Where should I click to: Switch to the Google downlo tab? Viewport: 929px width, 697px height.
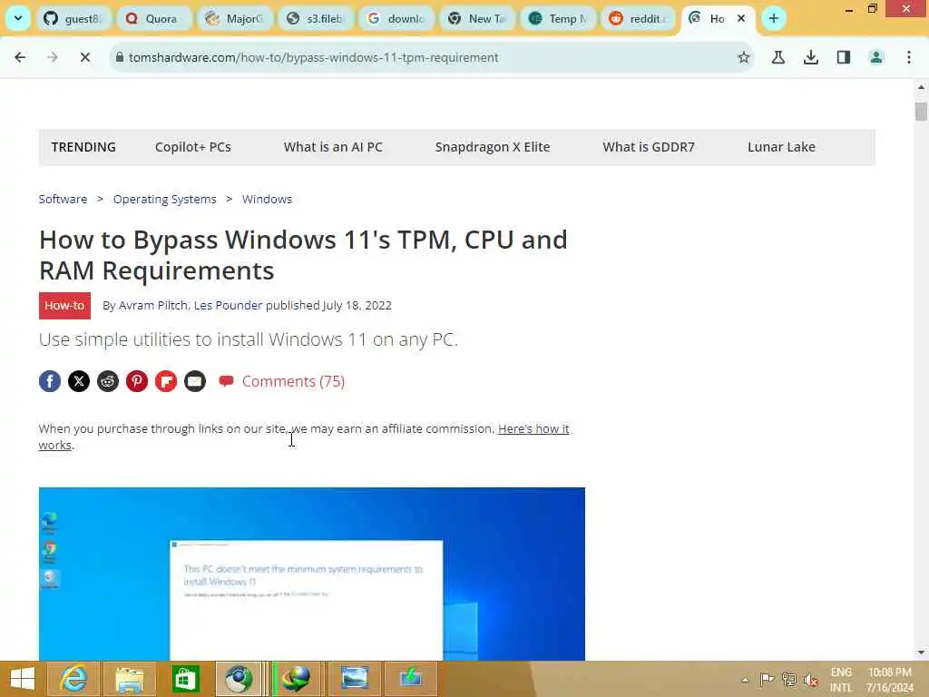[396, 18]
